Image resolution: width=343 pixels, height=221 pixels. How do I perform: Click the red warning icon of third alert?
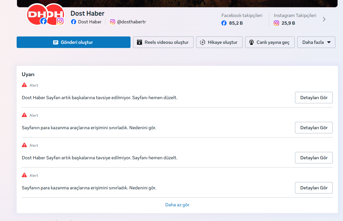point(24,145)
